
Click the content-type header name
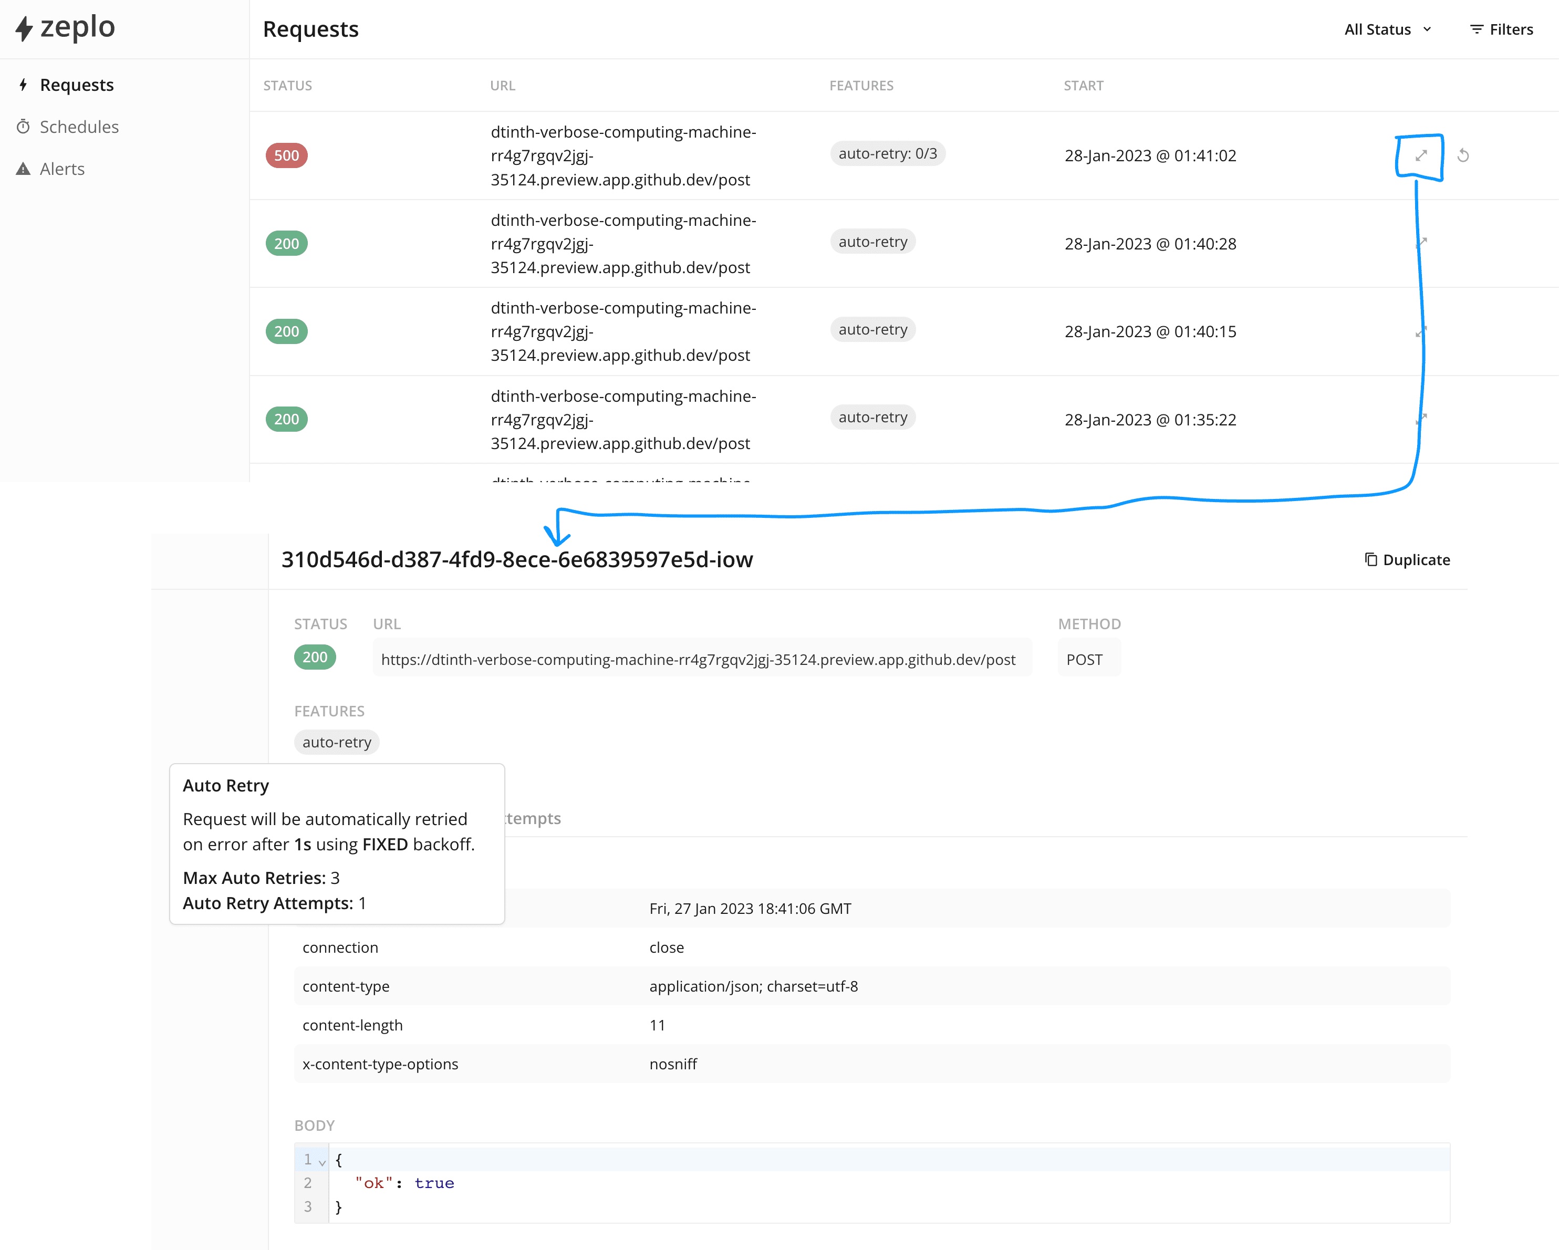346,986
